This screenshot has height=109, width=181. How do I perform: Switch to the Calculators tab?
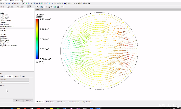click(21, 7)
